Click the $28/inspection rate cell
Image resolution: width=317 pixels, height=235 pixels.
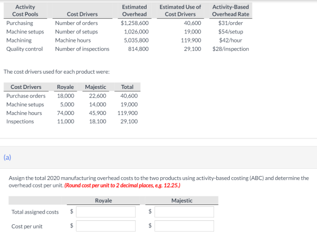pyautogui.click(x=230, y=49)
